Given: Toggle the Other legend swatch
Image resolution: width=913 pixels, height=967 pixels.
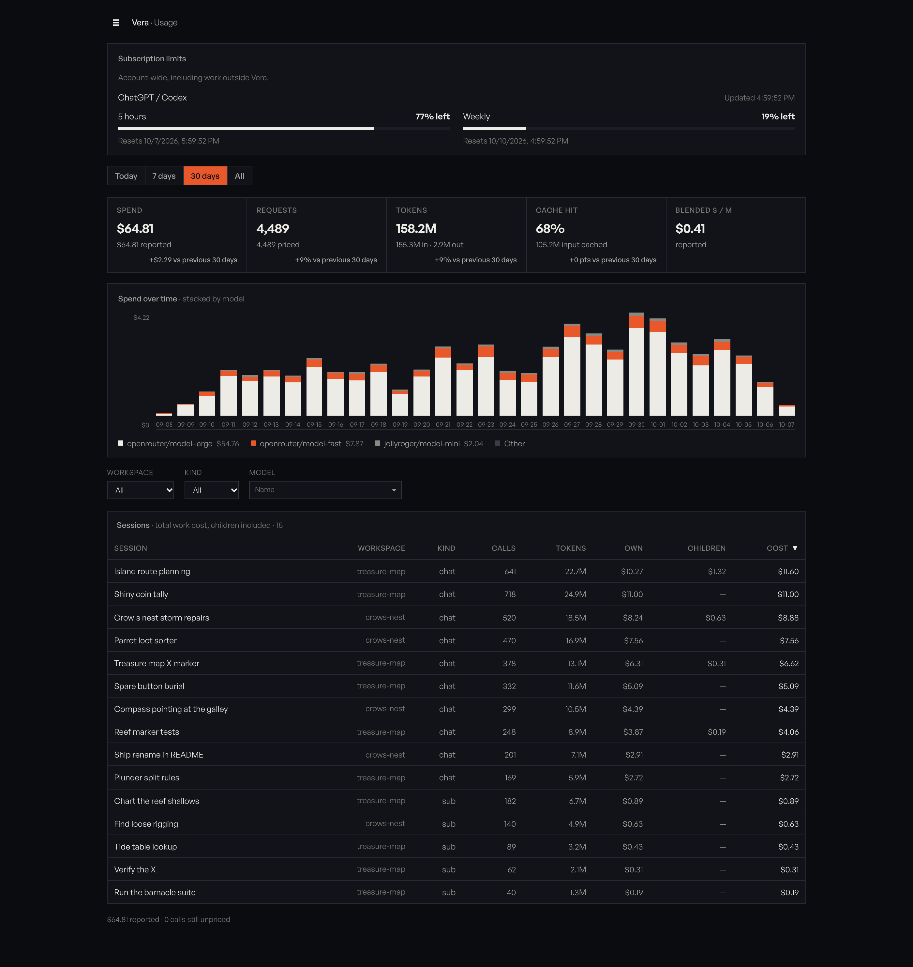Looking at the screenshot, I should coord(497,443).
